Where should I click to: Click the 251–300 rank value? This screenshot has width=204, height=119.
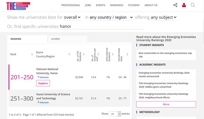coord(22,99)
